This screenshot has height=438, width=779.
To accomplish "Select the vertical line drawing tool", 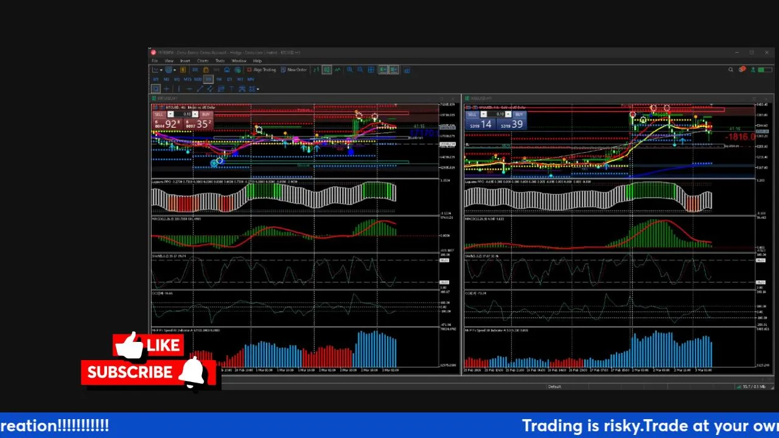I will tap(178, 89).
